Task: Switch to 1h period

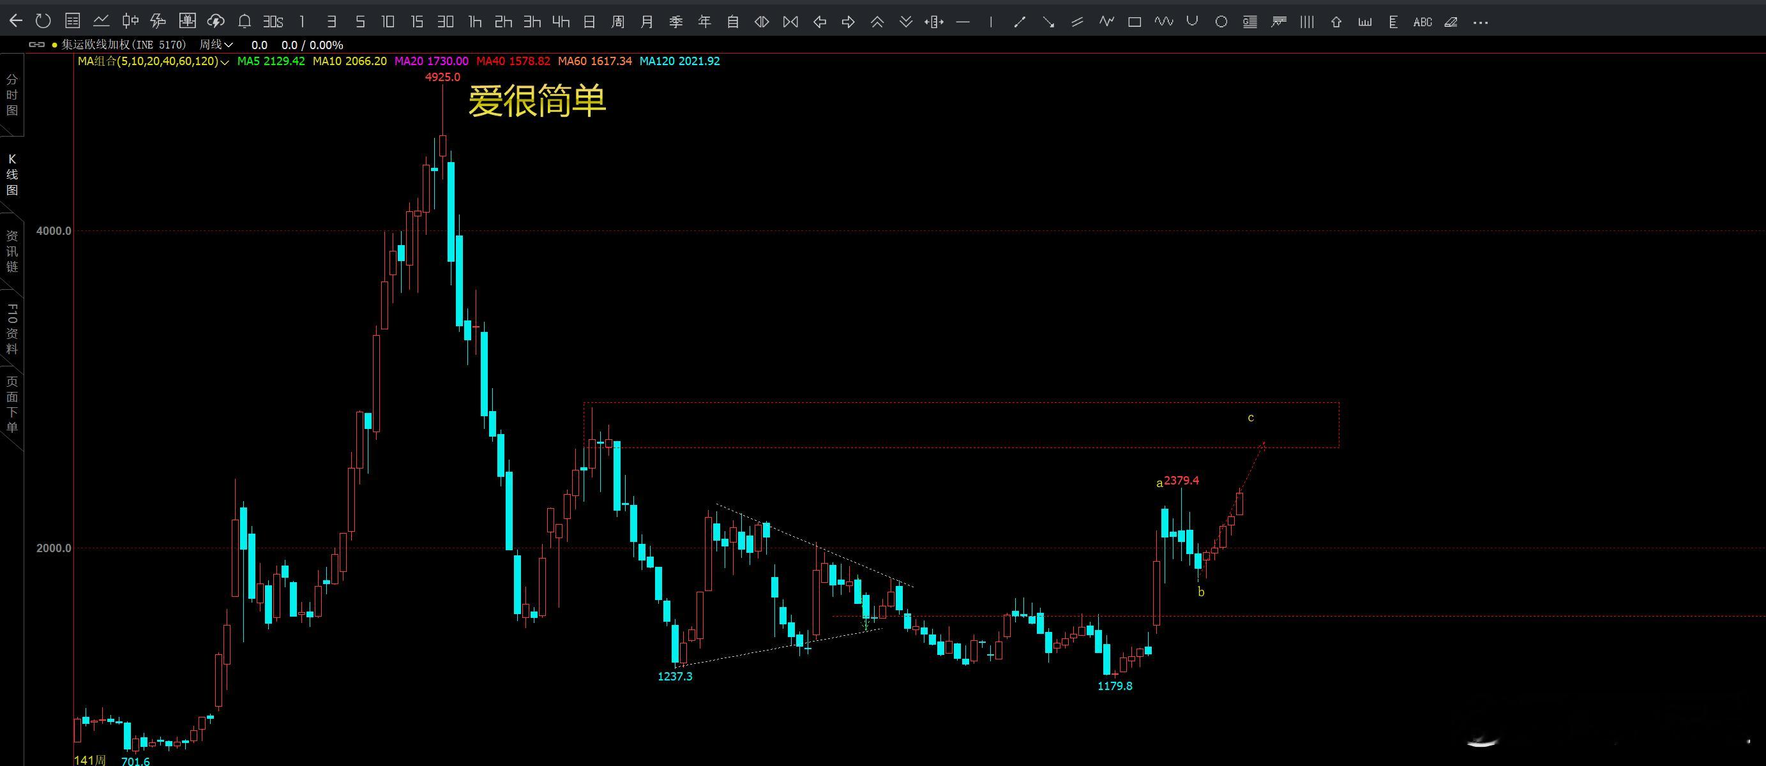Action: (x=474, y=22)
